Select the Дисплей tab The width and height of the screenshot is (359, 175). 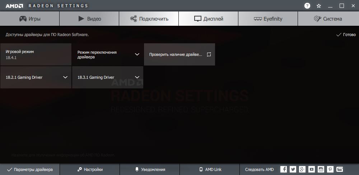click(x=208, y=19)
